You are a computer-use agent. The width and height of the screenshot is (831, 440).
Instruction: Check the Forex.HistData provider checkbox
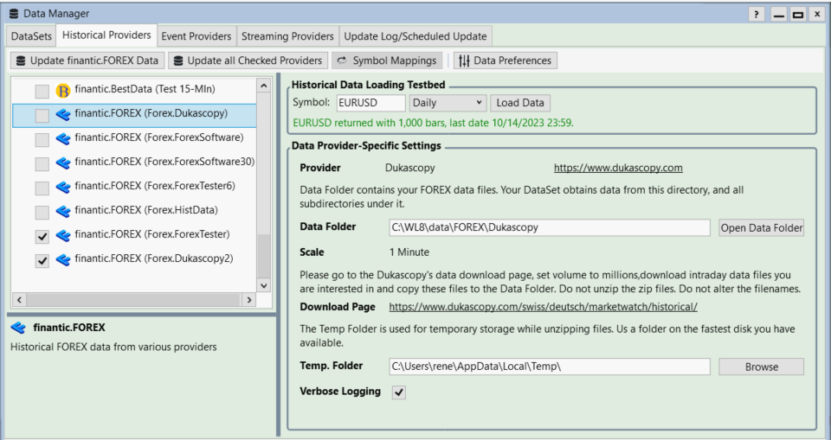pos(42,213)
